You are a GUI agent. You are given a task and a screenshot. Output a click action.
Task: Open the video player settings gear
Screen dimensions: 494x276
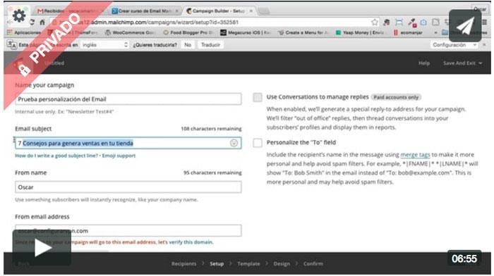click(19, 15)
